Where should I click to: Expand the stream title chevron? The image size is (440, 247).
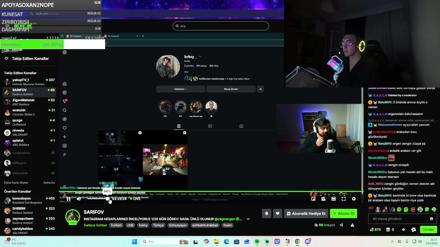[x=248, y=219]
